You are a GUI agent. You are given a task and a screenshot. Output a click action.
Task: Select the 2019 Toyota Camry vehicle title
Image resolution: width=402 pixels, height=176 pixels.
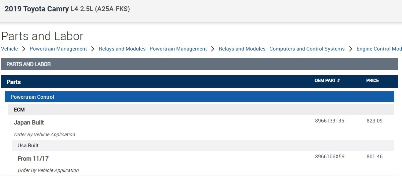pyautogui.click(x=37, y=9)
